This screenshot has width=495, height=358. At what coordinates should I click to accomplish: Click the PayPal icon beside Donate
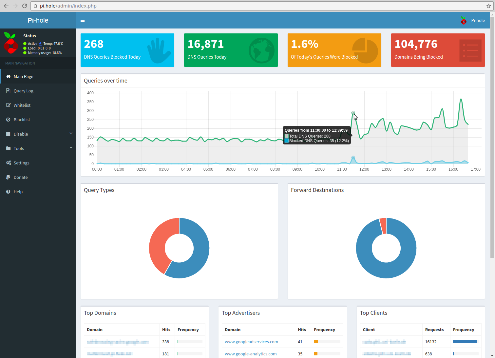[8, 177]
